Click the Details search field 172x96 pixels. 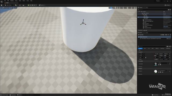point(152,46)
